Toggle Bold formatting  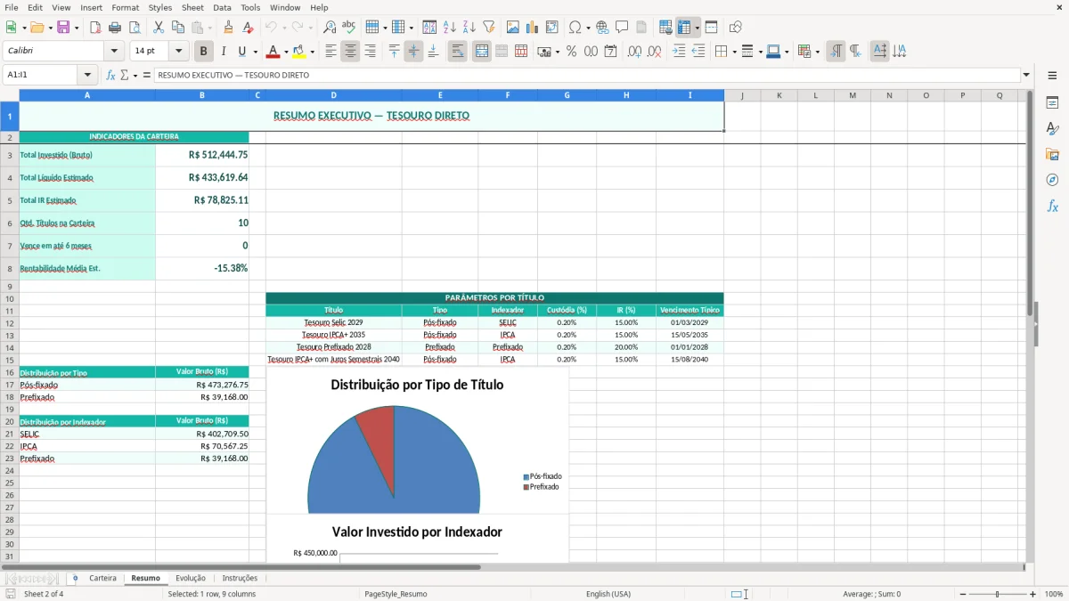click(203, 52)
